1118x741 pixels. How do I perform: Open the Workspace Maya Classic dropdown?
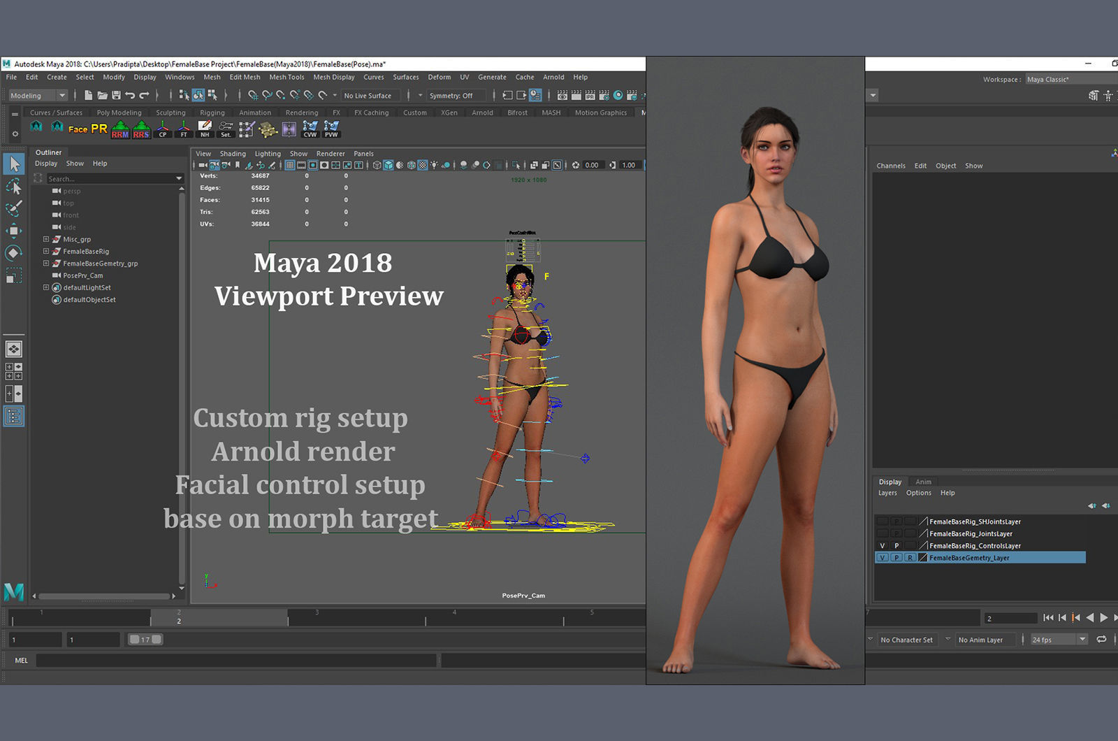[1071, 79]
